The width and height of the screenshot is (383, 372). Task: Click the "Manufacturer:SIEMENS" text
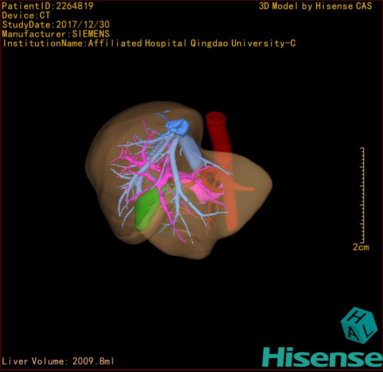(x=56, y=34)
